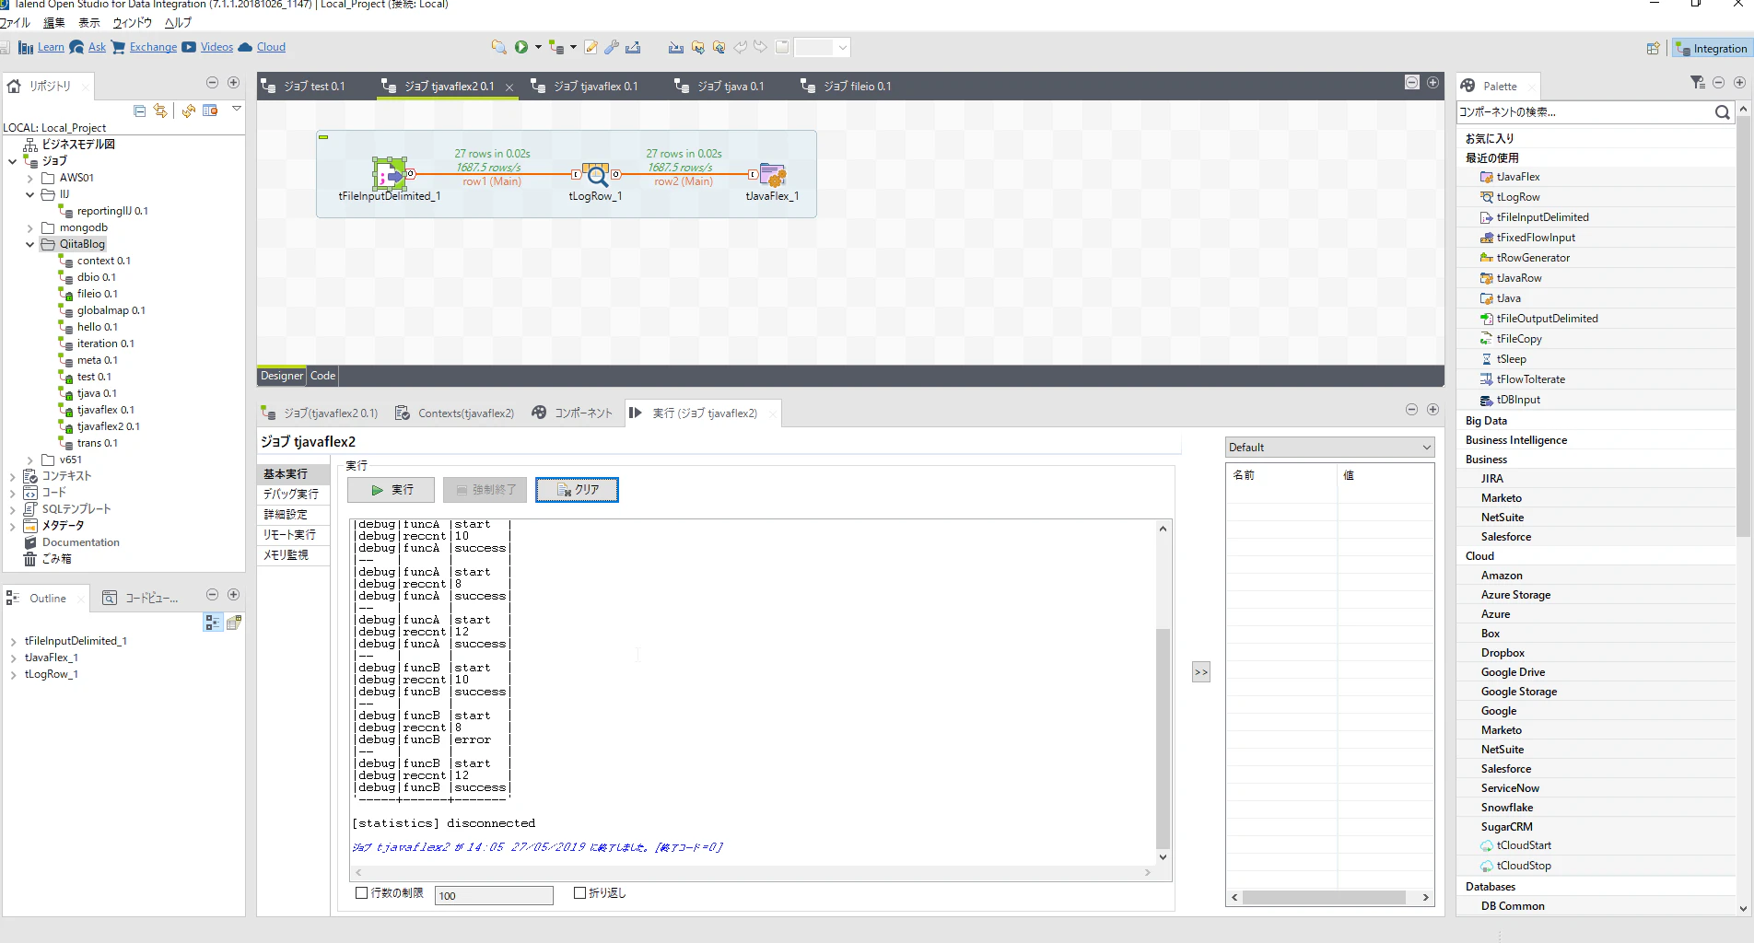1754x943 pixels.
Task: Minimize the Outline panel
Action: [x=212, y=595]
